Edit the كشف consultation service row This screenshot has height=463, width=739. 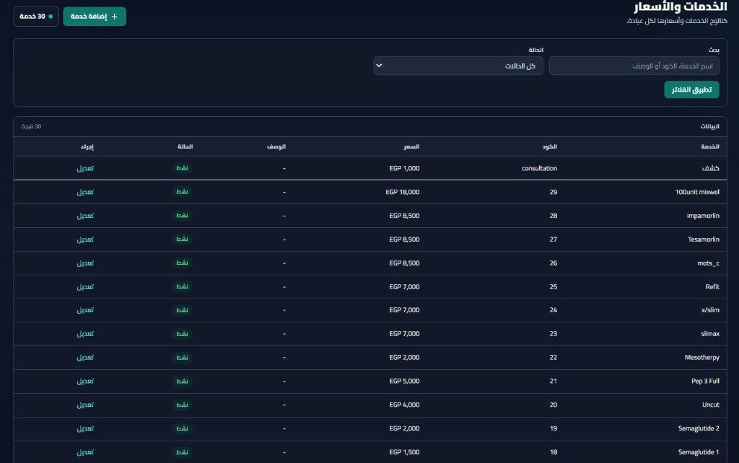(85, 168)
